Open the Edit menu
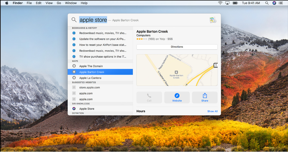This screenshot has height=152, width=288. point(39,3)
